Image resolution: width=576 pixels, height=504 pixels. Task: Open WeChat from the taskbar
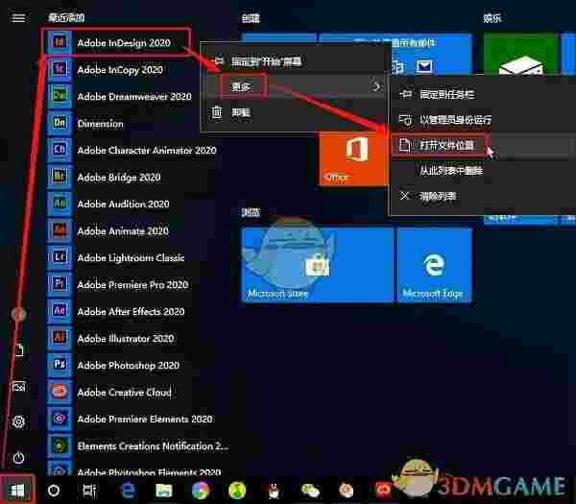tap(310, 490)
